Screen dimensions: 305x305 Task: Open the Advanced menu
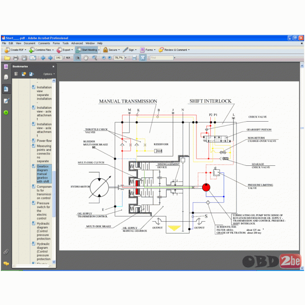[x=77, y=43]
